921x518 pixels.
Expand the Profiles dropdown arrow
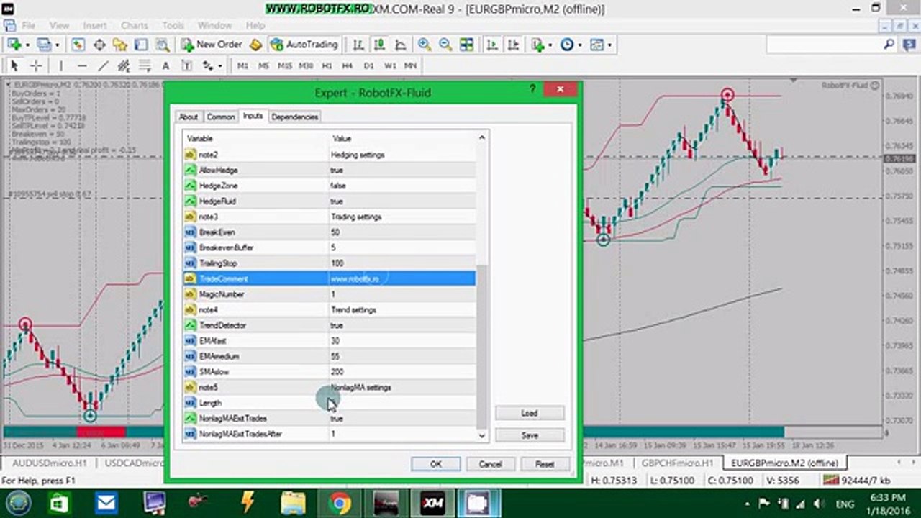[57, 45]
